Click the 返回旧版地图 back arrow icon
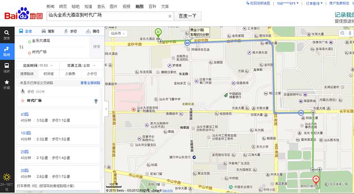 pos(248,3)
